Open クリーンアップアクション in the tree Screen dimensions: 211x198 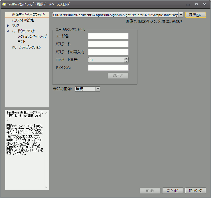click(26, 47)
